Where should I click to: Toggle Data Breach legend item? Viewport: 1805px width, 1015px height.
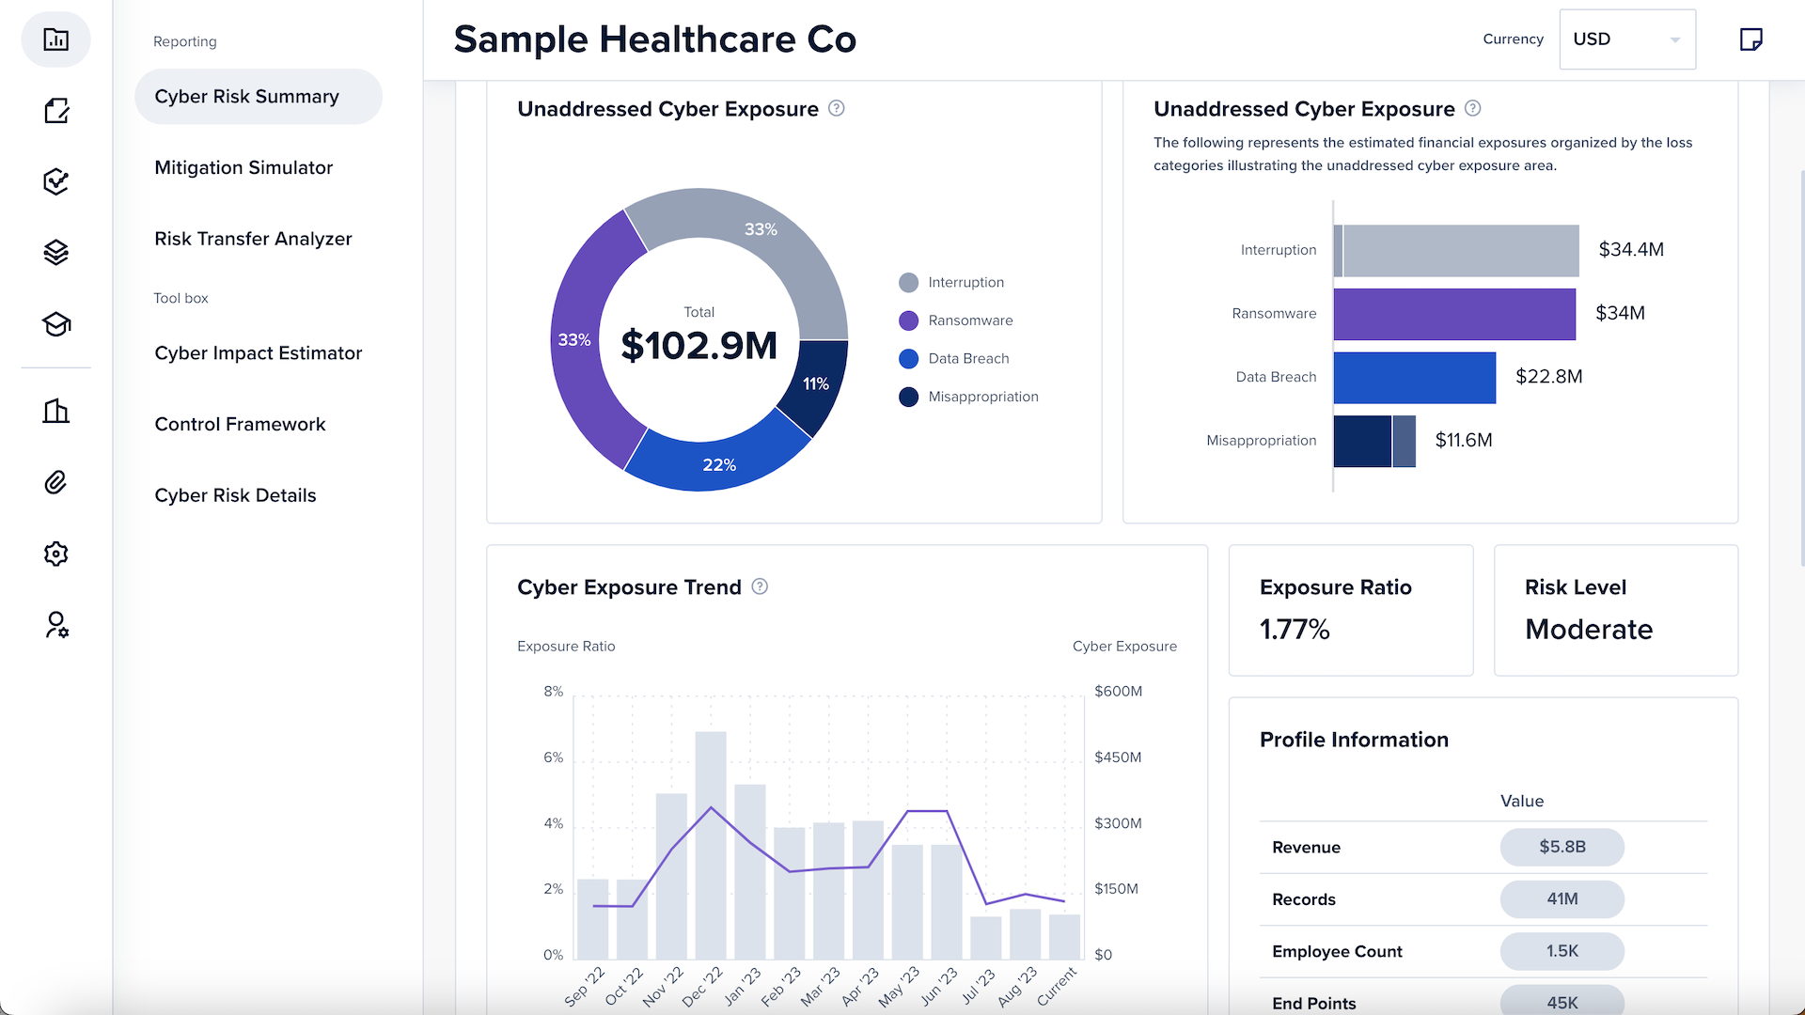(x=954, y=359)
